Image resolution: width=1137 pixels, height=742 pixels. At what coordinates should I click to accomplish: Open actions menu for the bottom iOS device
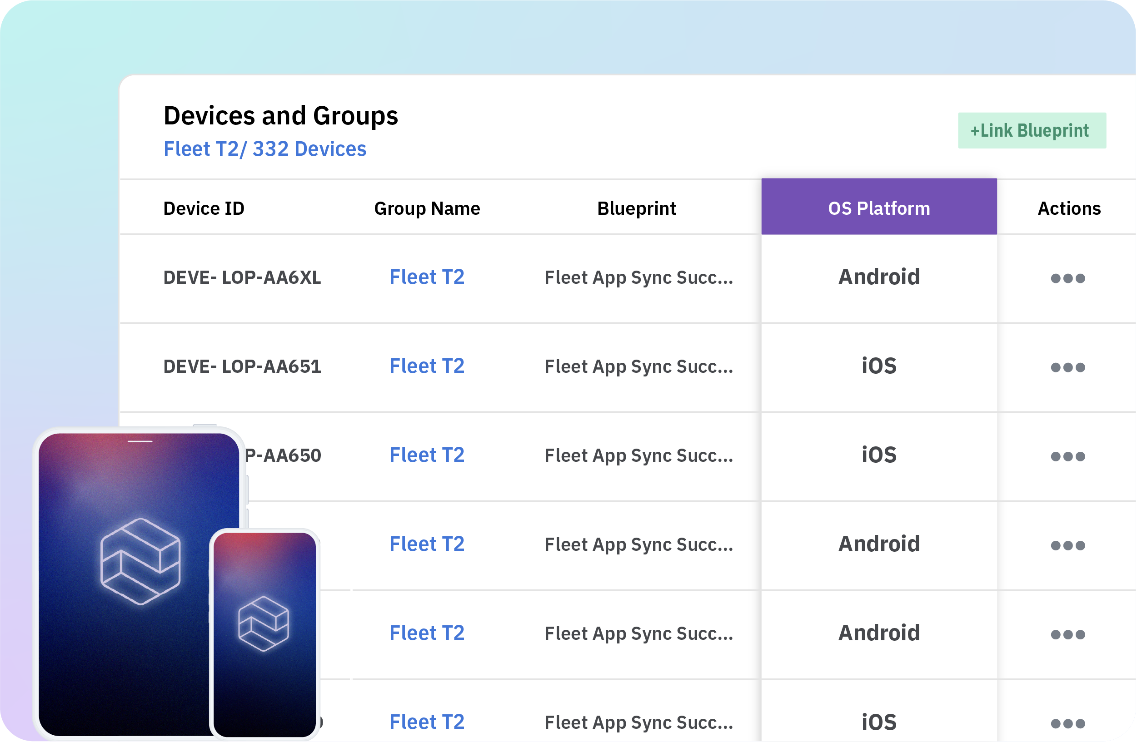click(x=1068, y=723)
